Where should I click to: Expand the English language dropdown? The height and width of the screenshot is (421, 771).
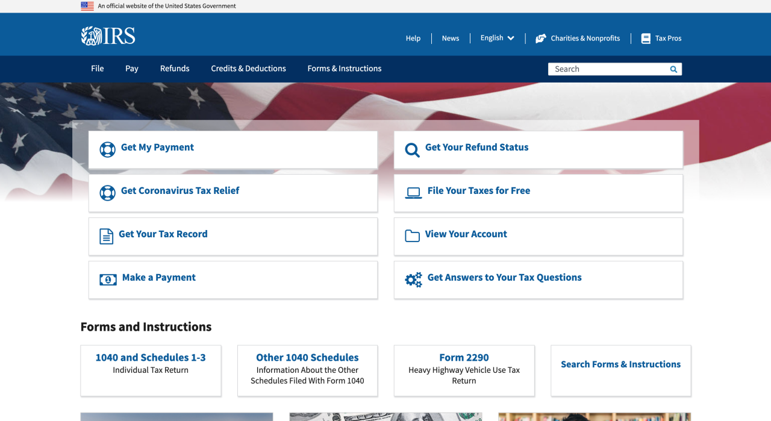(x=497, y=38)
